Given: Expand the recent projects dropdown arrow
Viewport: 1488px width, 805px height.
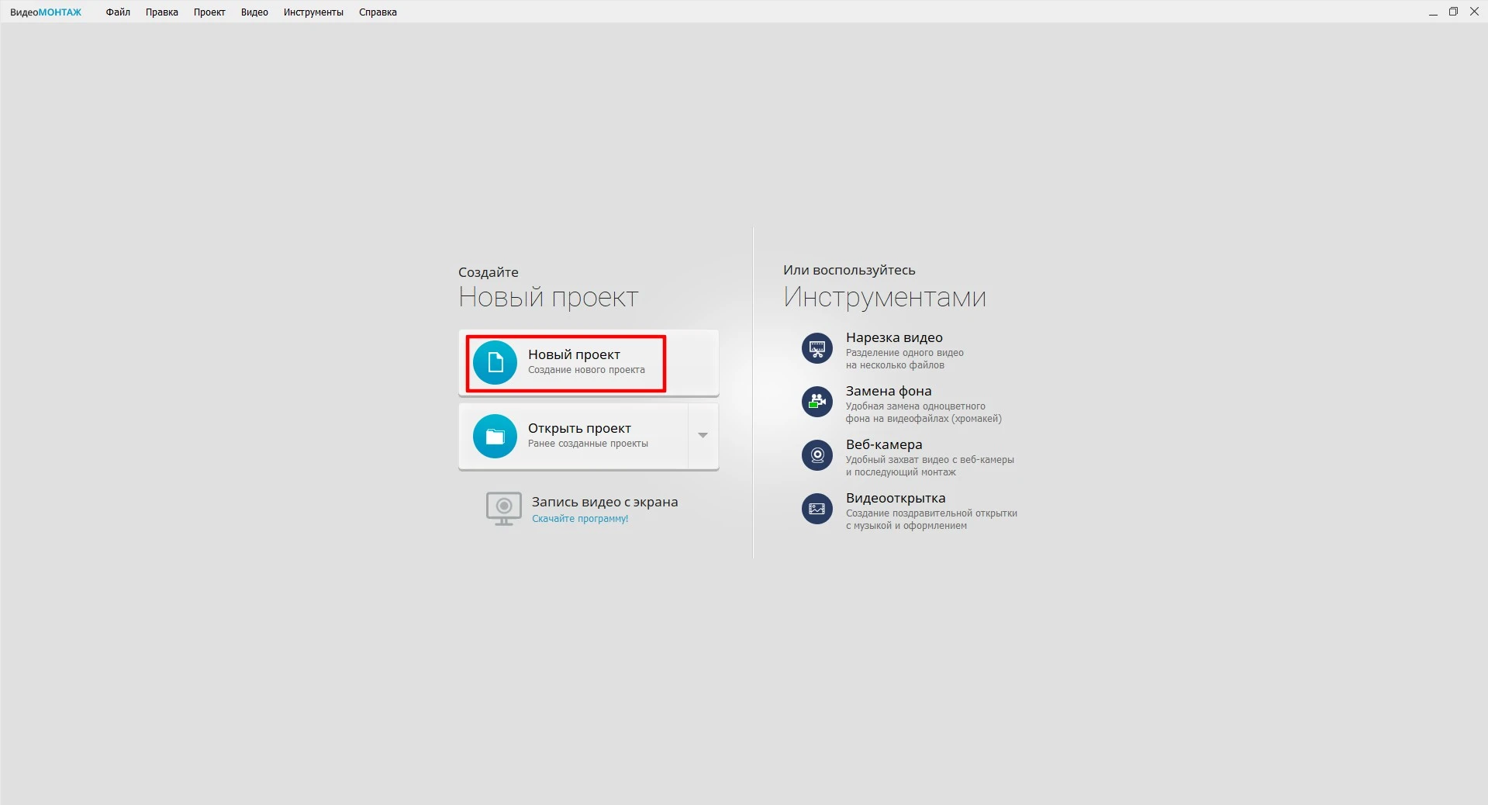Looking at the screenshot, I should [703, 436].
